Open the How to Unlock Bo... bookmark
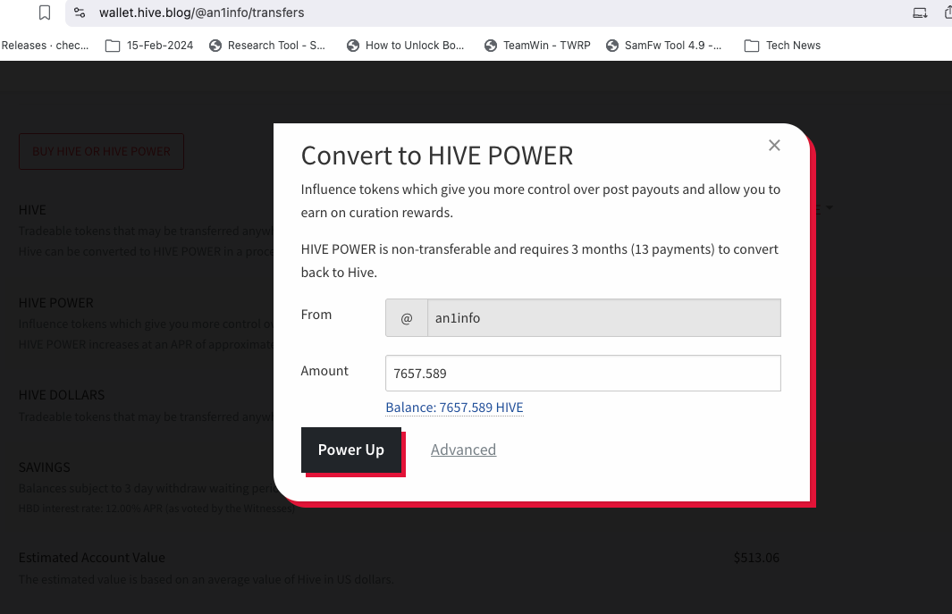The image size is (952, 614). [405, 46]
